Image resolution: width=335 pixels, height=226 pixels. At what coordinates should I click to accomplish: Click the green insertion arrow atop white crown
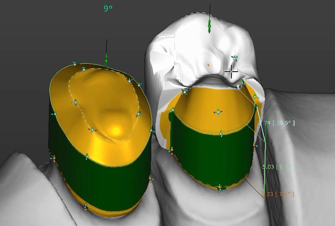point(209,26)
